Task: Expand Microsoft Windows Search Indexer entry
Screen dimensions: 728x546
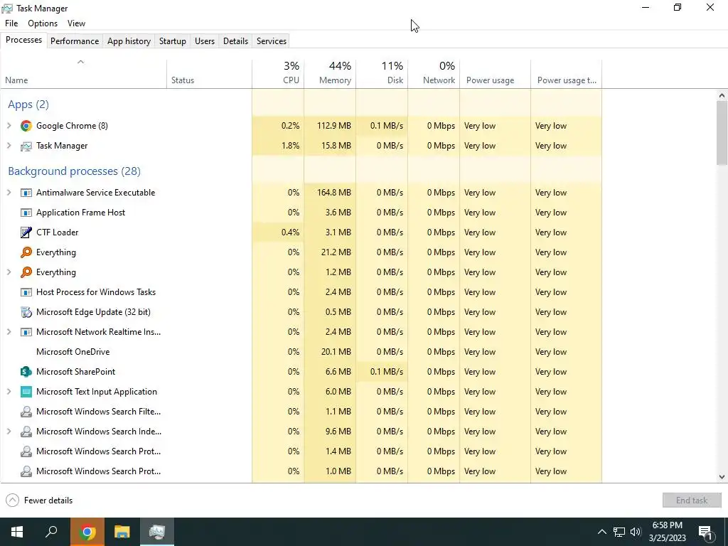Action: 9,432
